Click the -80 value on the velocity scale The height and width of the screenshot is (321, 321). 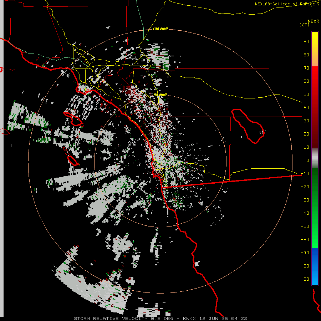[x=305, y=266]
